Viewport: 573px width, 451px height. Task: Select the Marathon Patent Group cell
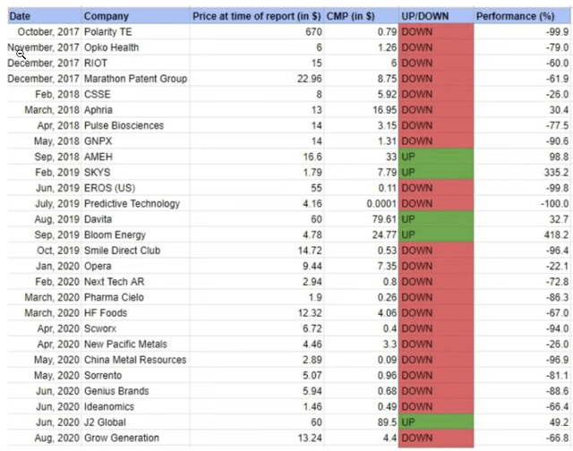click(x=135, y=79)
